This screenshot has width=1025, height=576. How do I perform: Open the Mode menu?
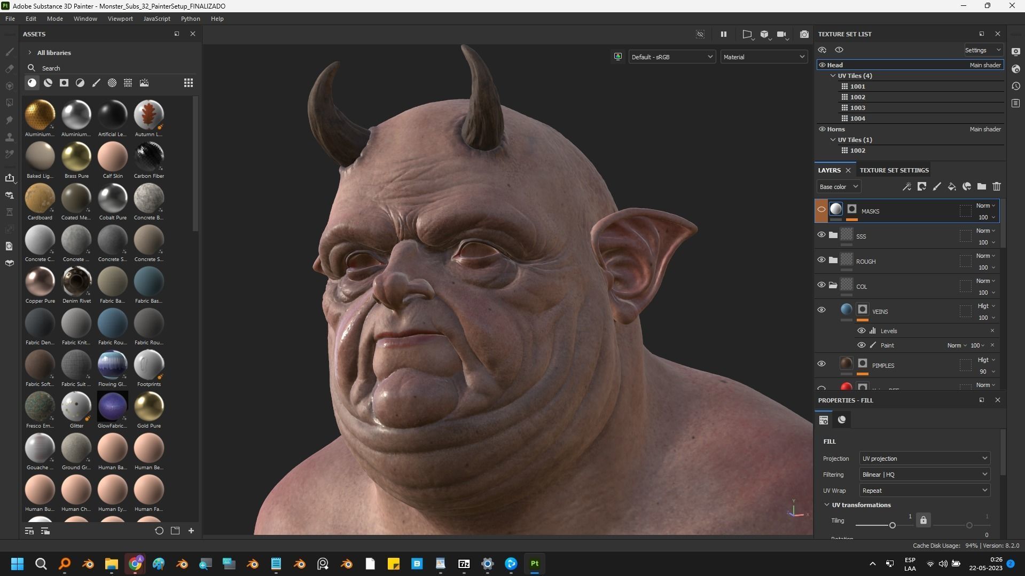[55, 19]
